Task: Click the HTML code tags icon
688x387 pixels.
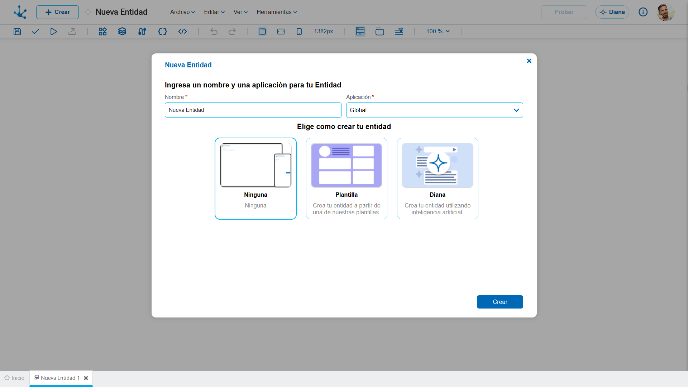Action: click(183, 32)
